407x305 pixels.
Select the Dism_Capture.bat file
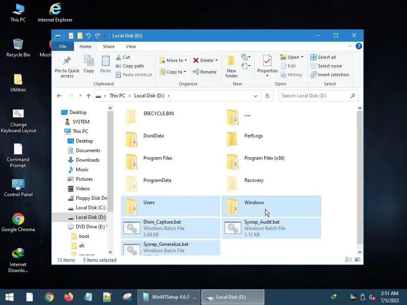(170, 228)
